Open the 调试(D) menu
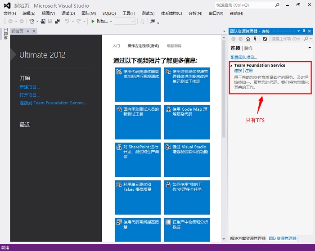The image size is (315, 251). (68, 13)
